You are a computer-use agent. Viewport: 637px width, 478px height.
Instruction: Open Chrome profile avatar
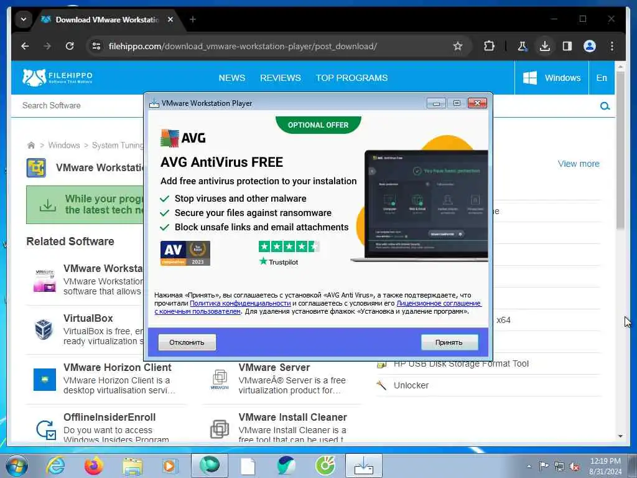(590, 46)
